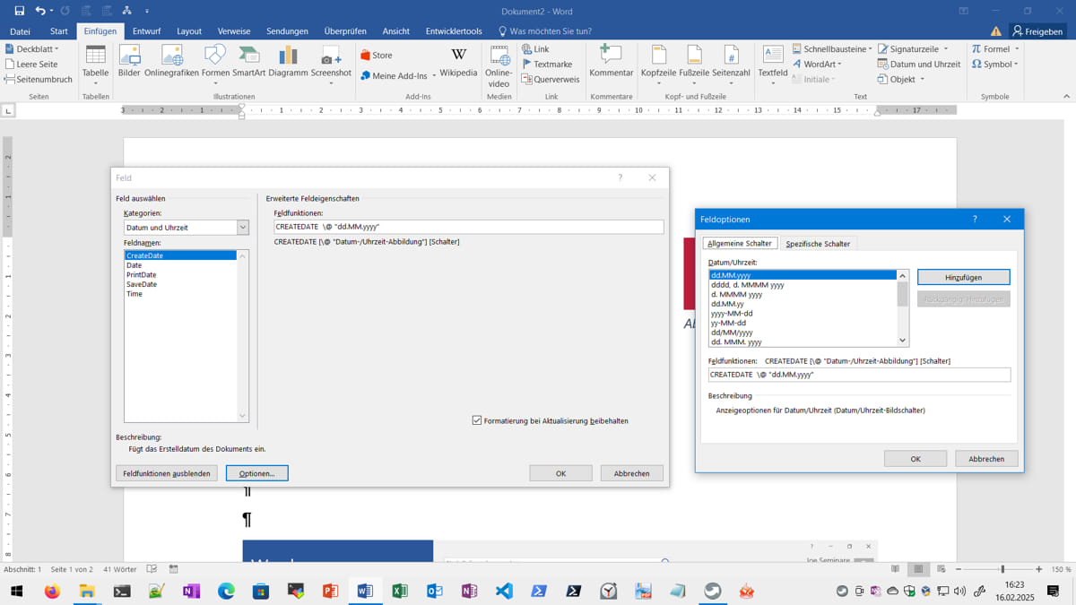Insert a Textfeld text box
Image resolution: width=1076 pixels, height=605 pixels.
772,65
